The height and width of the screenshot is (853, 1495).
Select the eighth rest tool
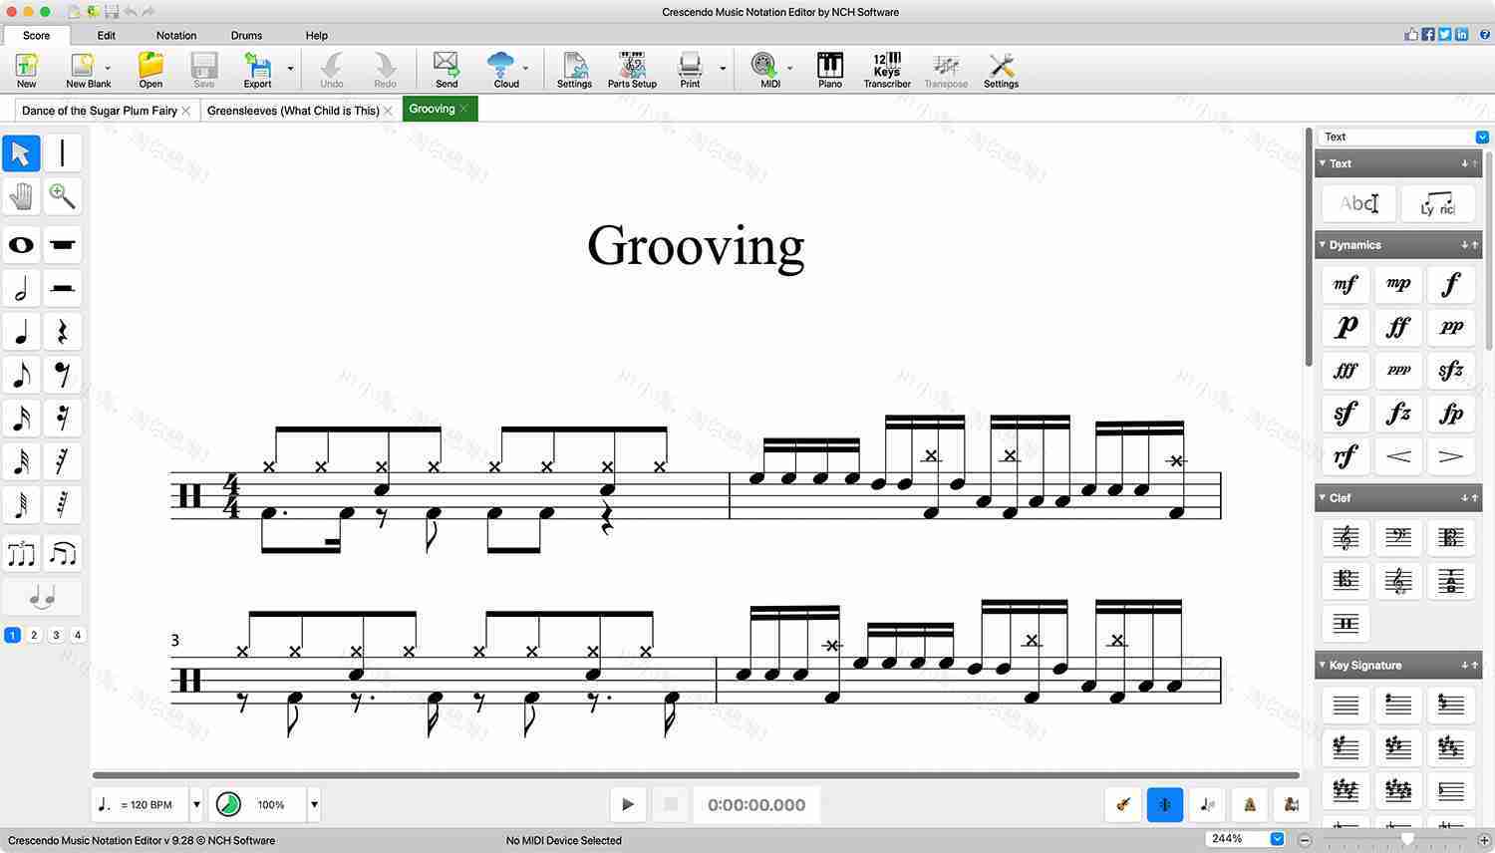click(x=63, y=375)
